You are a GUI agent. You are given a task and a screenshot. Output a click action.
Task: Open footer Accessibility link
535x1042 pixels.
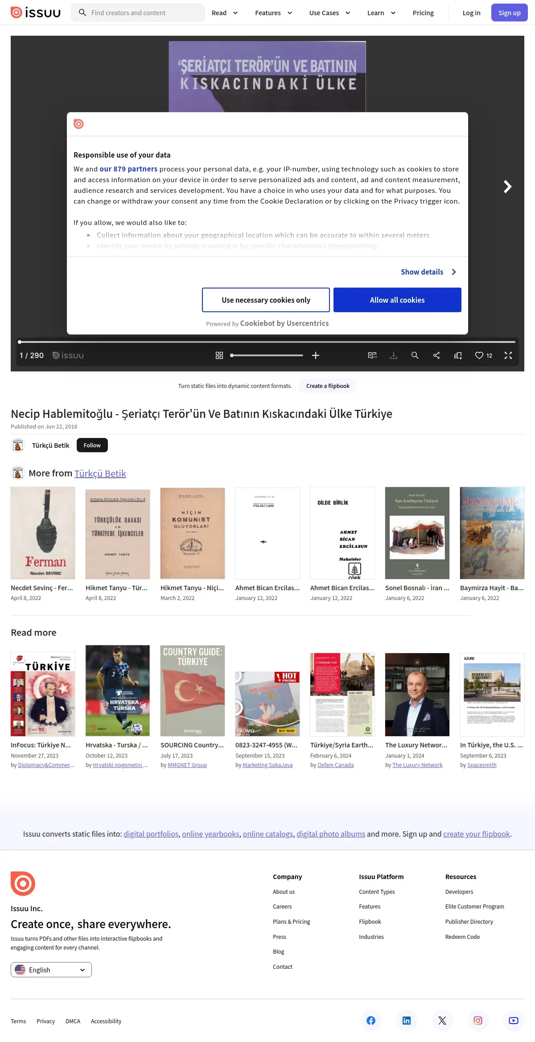pos(106,1021)
